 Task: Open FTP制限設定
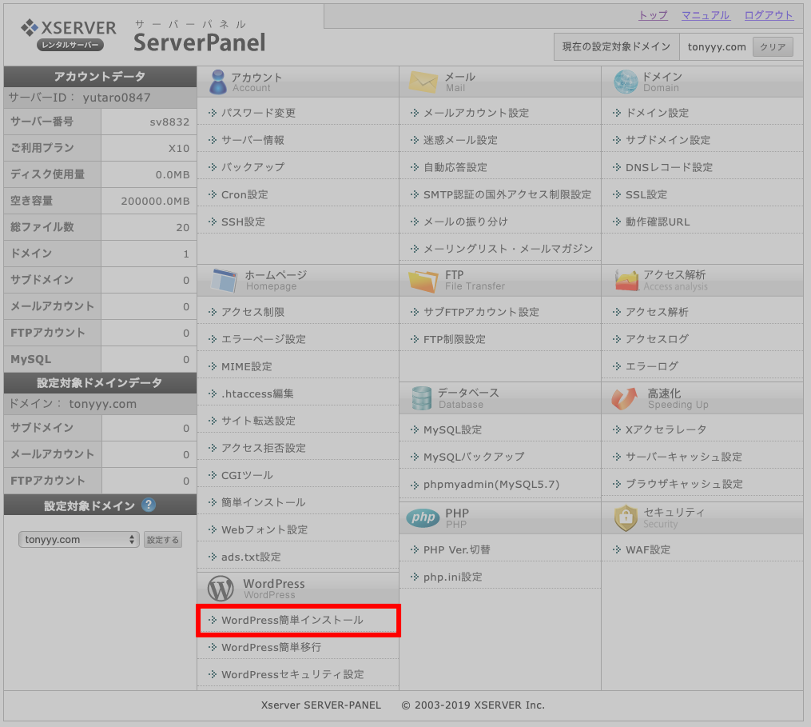tap(454, 339)
